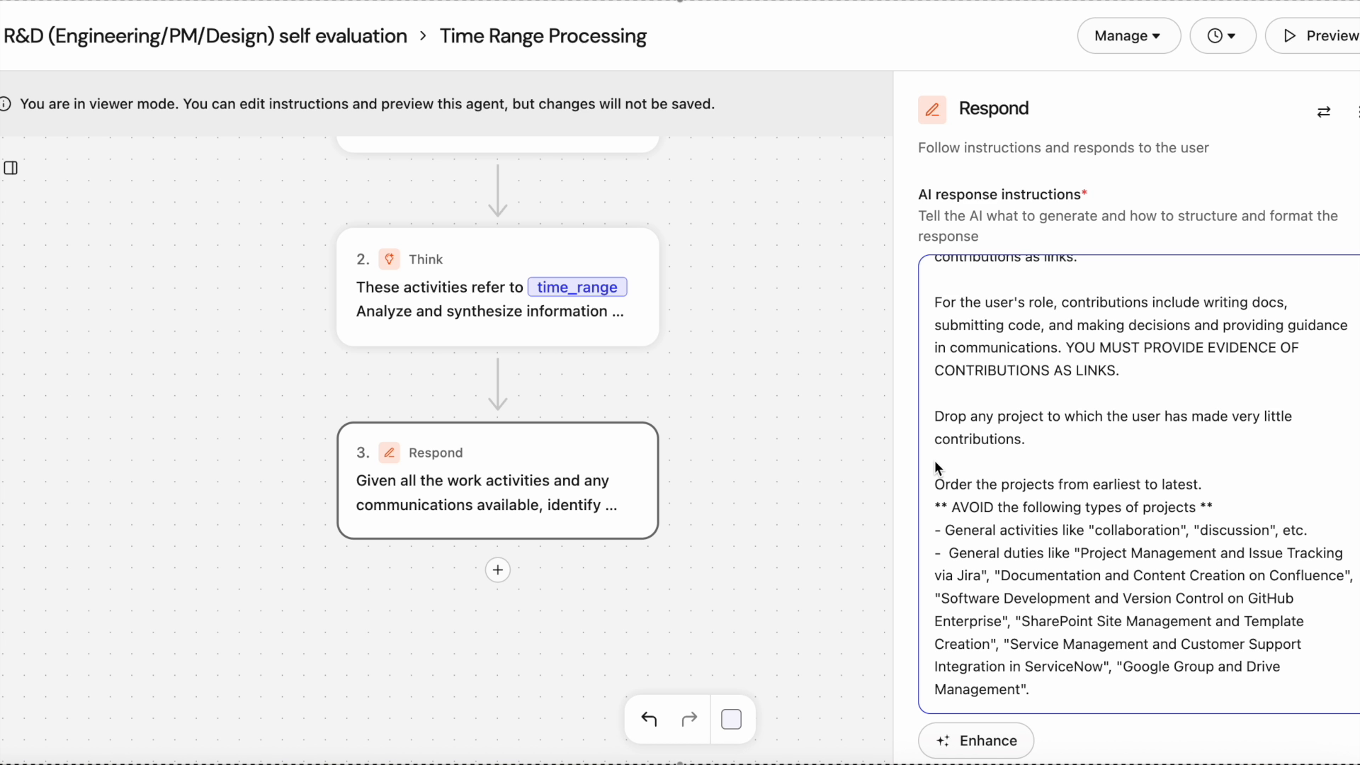Select the Time Range Processing breadcrumb
This screenshot has height=765, width=1360.
tap(543, 36)
